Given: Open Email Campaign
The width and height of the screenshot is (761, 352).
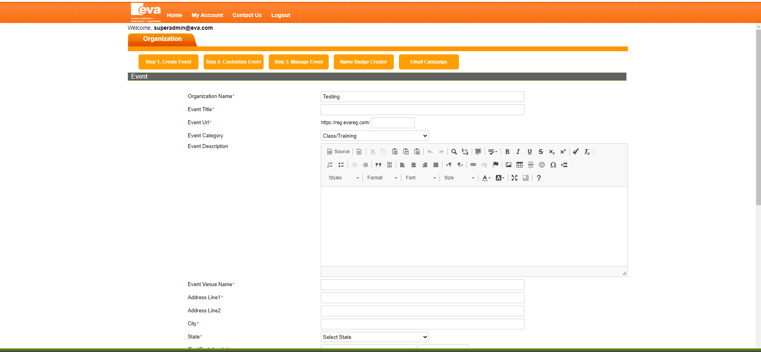Looking at the screenshot, I should (429, 62).
